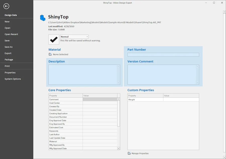Select the Estimated Cost property row
Viewport: 226px width, 159px height.
[x=83, y=127]
